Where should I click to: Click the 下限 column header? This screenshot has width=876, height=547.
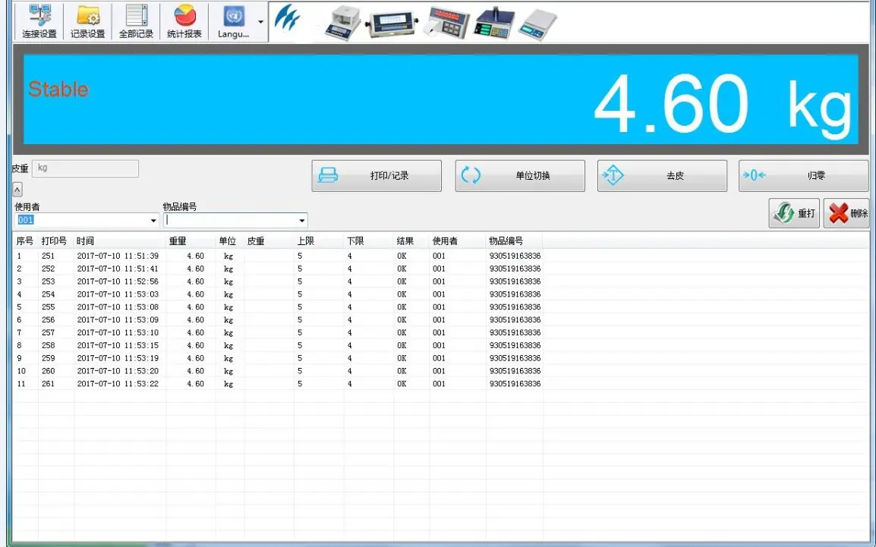(x=369, y=241)
